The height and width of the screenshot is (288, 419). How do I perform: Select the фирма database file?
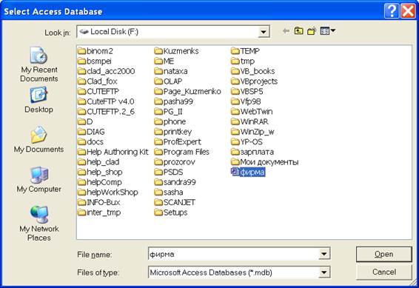pyautogui.click(x=248, y=172)
